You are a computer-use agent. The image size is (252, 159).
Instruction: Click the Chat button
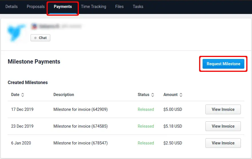[40, 38]
